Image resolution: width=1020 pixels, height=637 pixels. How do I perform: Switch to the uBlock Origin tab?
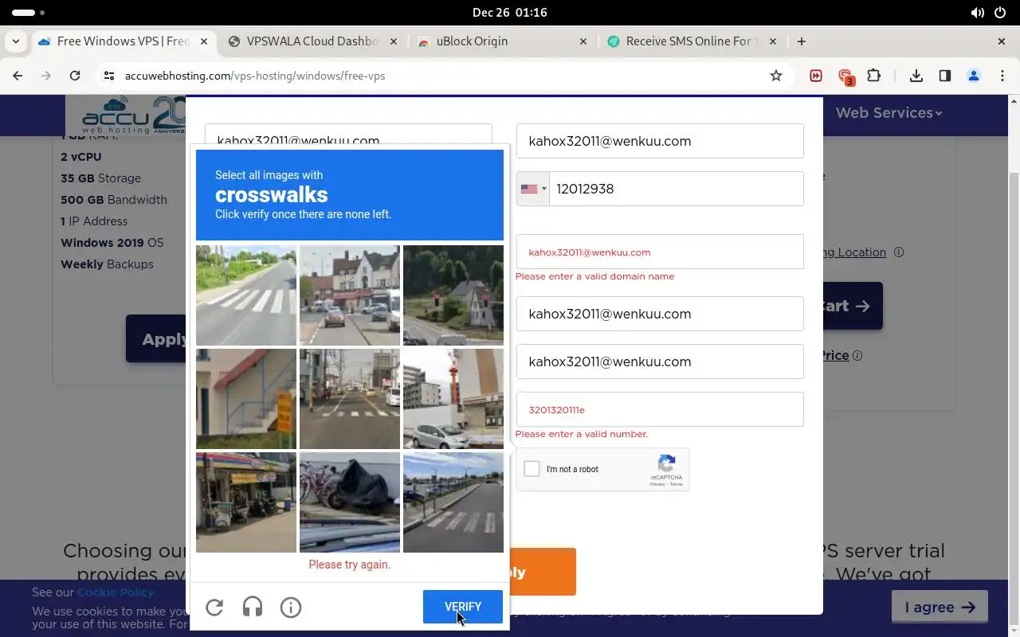coord(501,41)
